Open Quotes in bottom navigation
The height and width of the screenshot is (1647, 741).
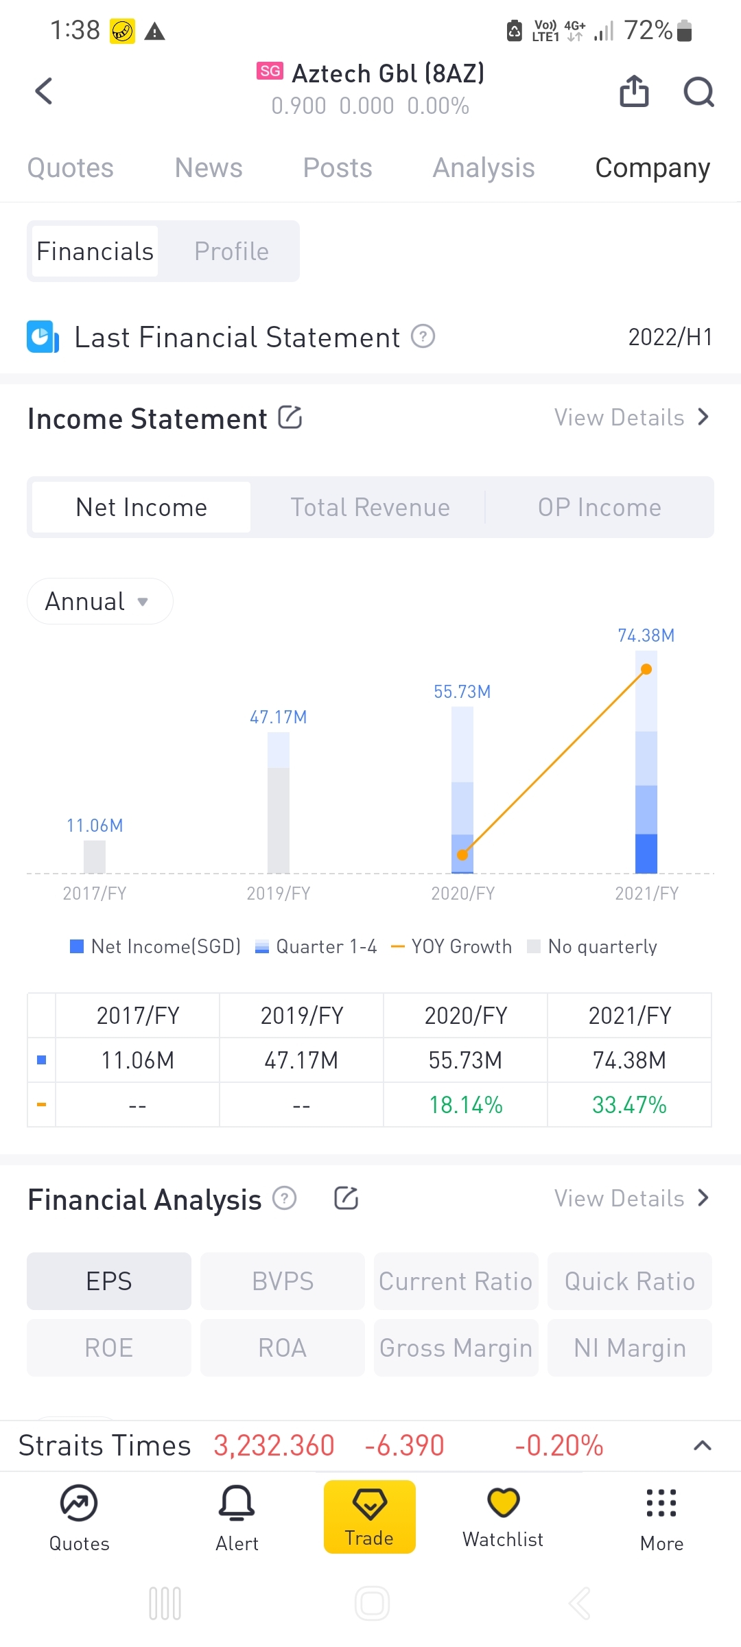tap(79, 1518)
